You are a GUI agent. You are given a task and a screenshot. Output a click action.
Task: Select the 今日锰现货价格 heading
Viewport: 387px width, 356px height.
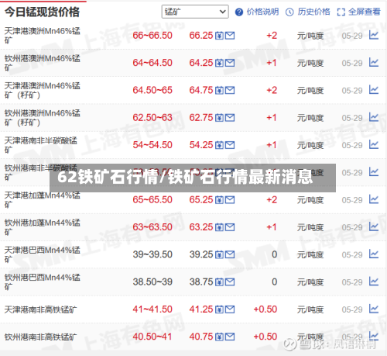[42, 12]
